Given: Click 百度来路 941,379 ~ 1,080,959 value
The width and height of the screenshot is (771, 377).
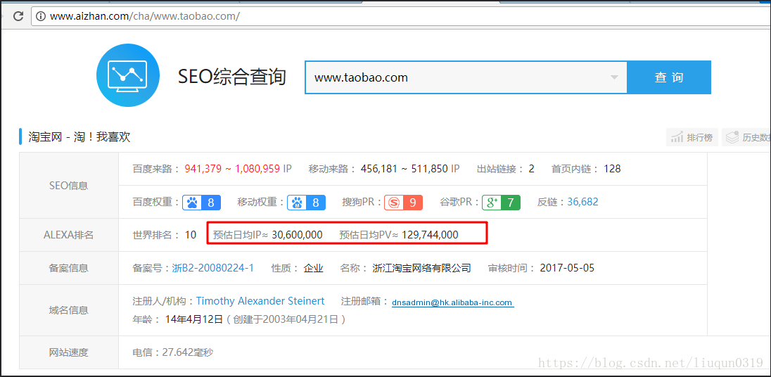Looking at the screenshot, I should 232,169.
